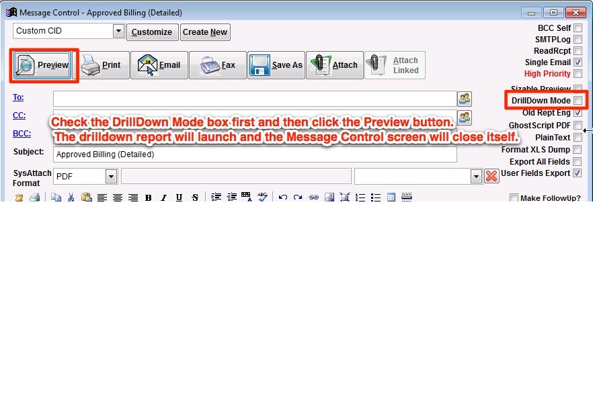Open address book next to To field
The width and height of the screenshot is (593, 403).
pos(465,99)
